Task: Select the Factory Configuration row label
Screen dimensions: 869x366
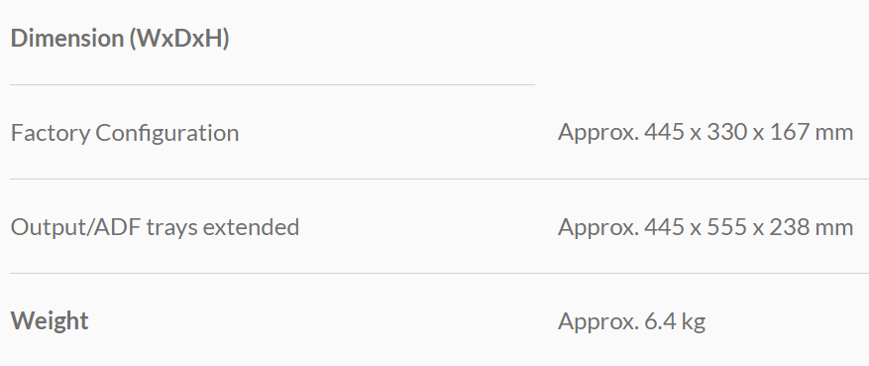Action: coord(125,133)
